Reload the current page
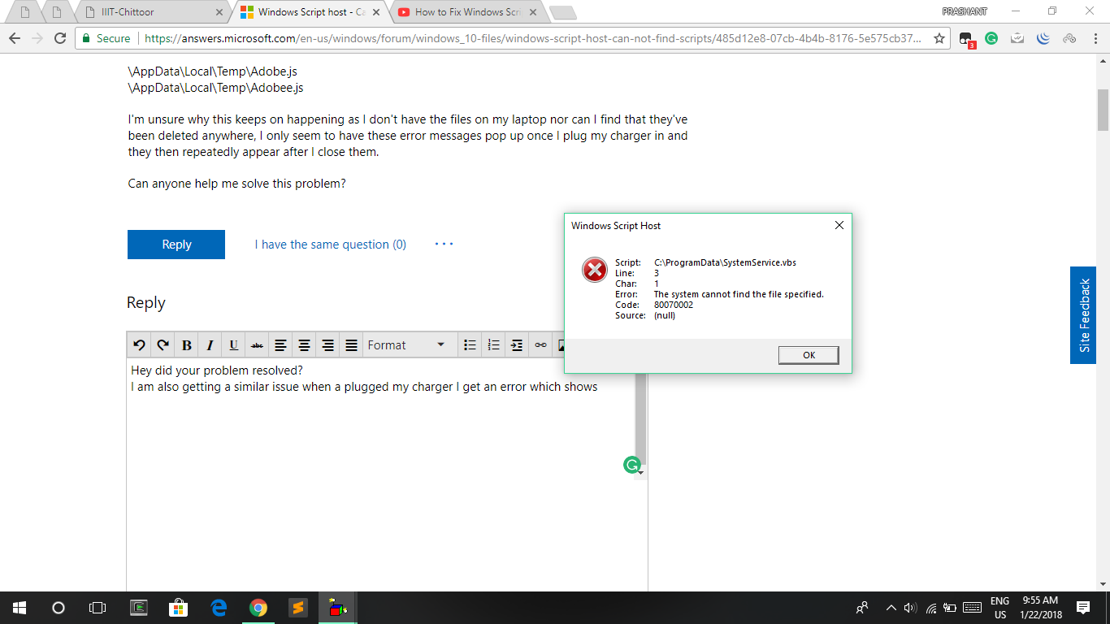This screenshot has width=1110, height=624. pos(60,38)
